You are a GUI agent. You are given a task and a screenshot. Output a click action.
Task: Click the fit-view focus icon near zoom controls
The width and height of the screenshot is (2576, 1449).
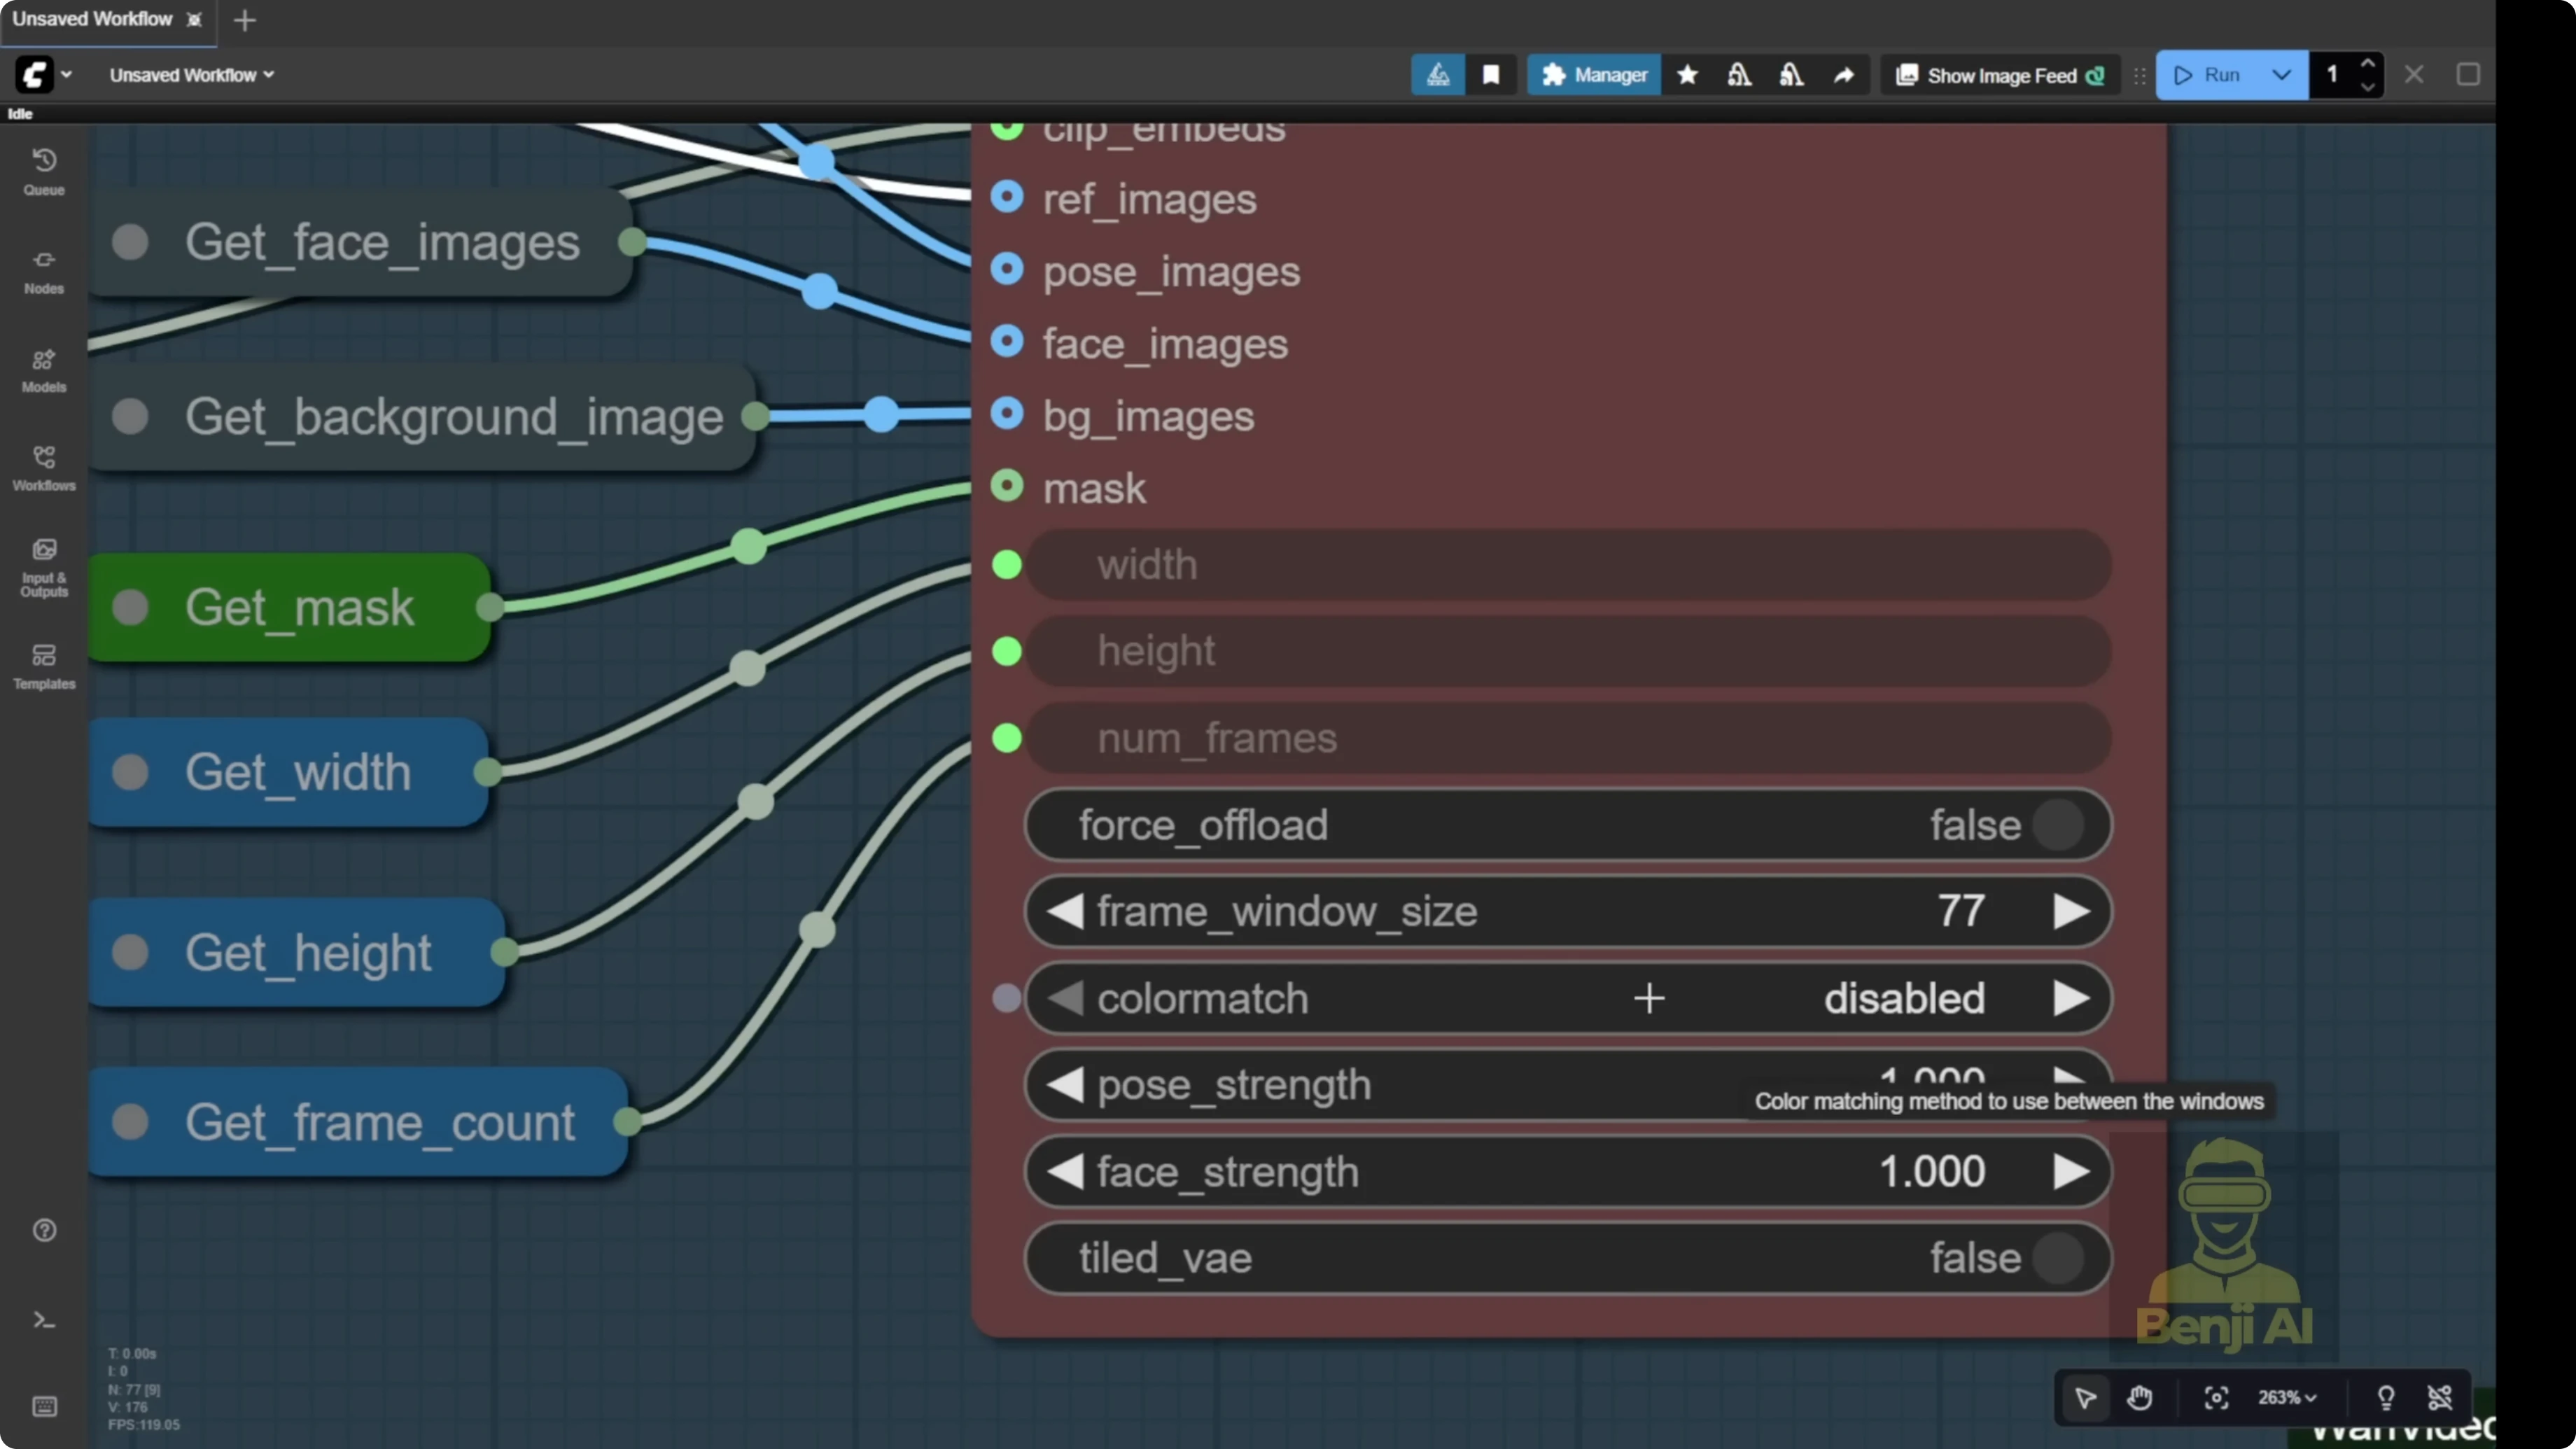click(2216, 1398)
